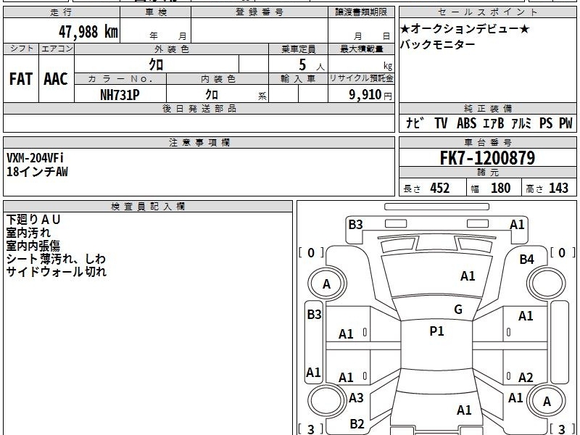Click the 乗車定員 header cell
580x435 pixels.
[x=299, y=49]
